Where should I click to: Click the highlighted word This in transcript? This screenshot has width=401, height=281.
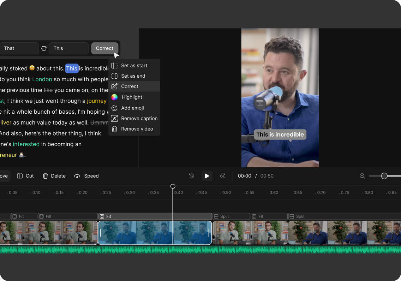(72, 68)
